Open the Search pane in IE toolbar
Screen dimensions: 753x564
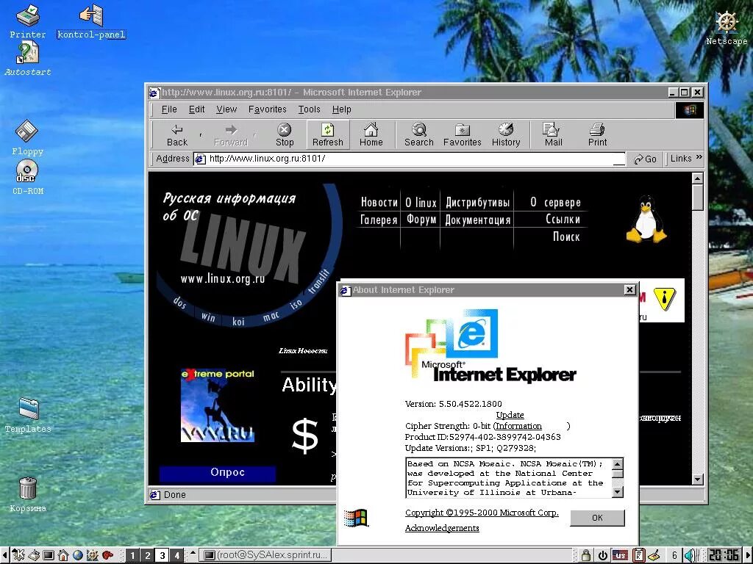(418, 135)
